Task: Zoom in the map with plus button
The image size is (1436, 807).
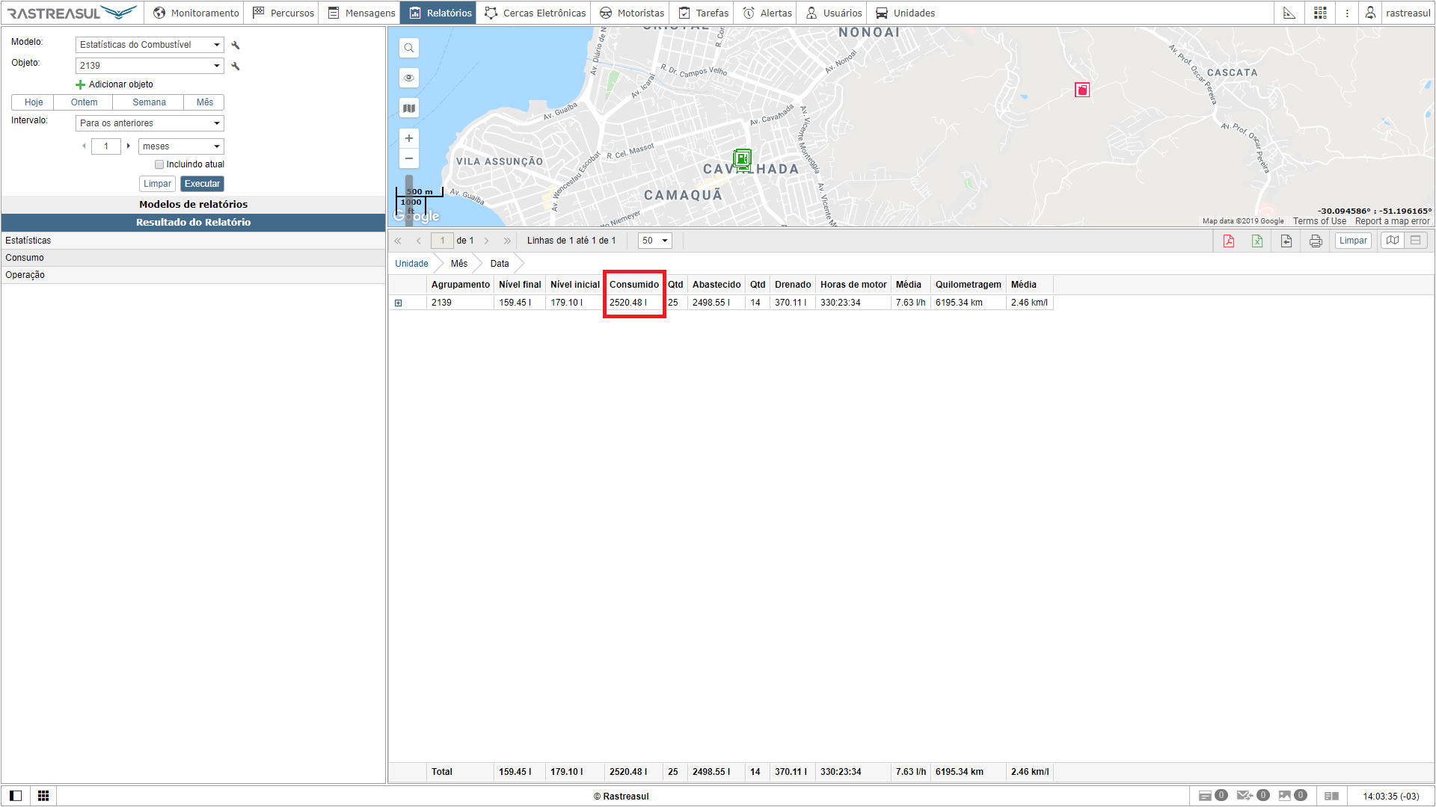Action: pos(409,138)
